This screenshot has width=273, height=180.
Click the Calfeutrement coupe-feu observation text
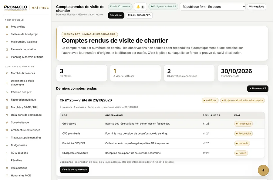point(137,143)
